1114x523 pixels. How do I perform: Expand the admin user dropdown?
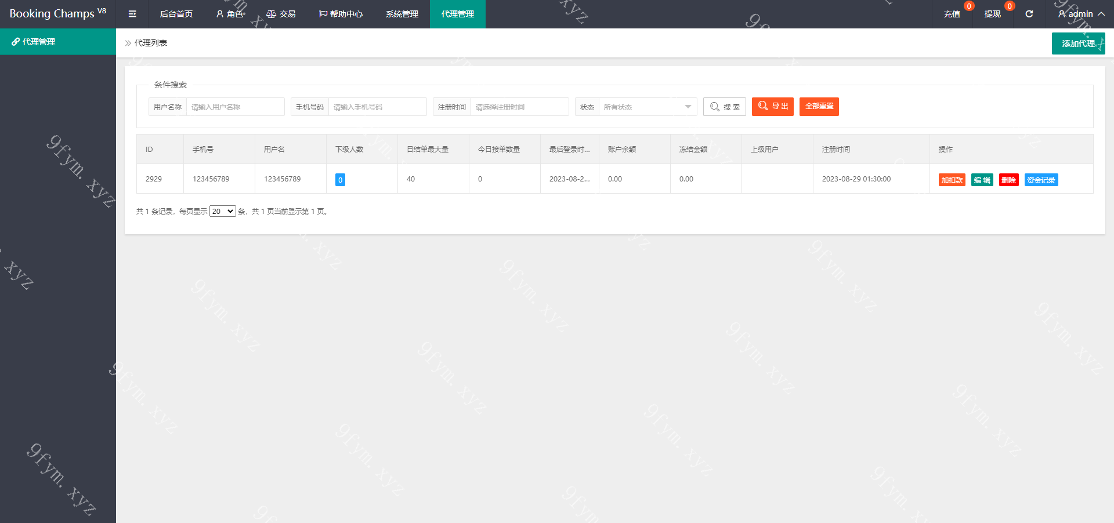(1081, 14)
